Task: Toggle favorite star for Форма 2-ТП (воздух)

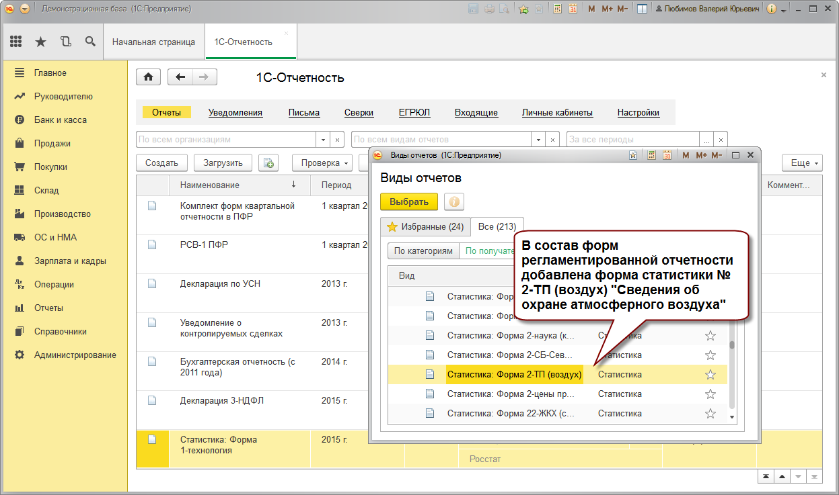Action: pos(710,375)
